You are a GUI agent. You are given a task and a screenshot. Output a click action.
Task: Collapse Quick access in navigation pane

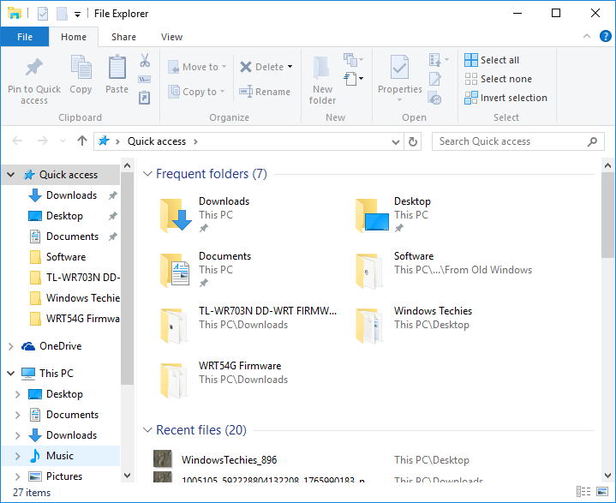click(11, 174)
